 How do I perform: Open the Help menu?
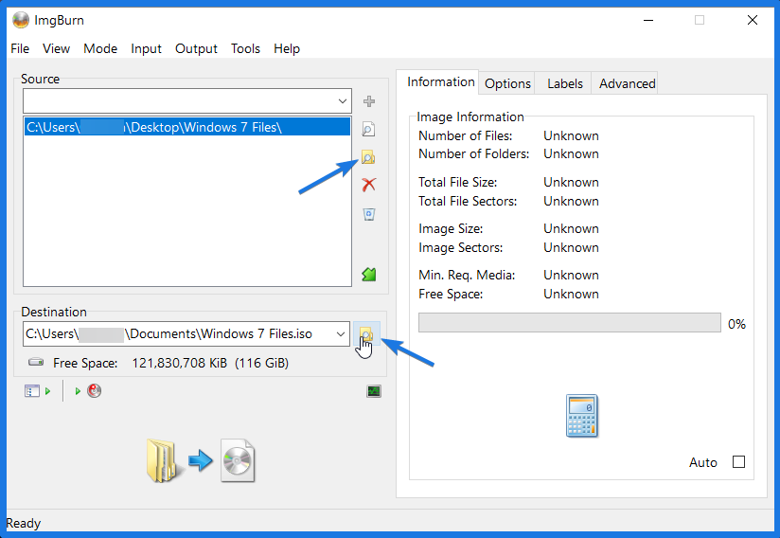(287, 48)
